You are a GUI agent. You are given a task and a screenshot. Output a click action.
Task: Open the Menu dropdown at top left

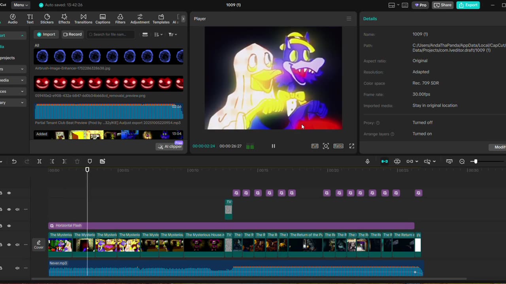point(21,5)
